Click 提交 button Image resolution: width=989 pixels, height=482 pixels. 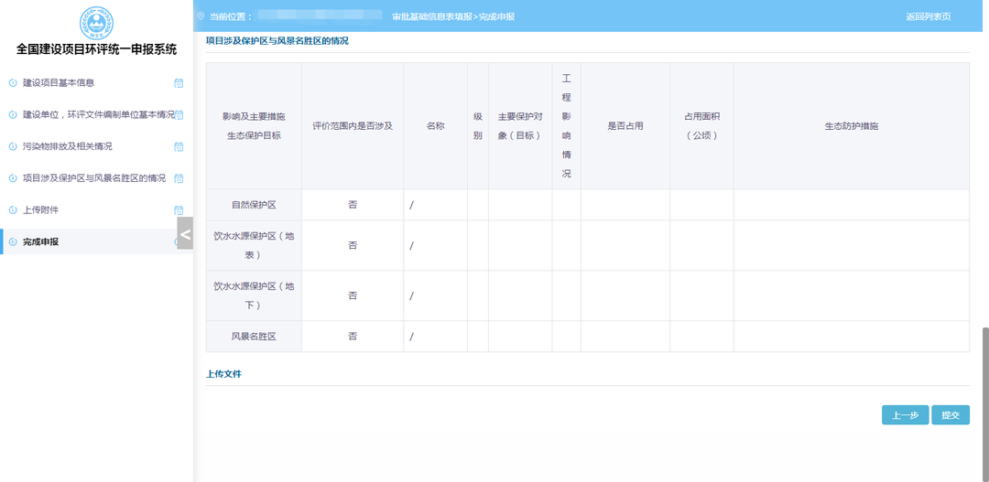[x=951, y=415]
